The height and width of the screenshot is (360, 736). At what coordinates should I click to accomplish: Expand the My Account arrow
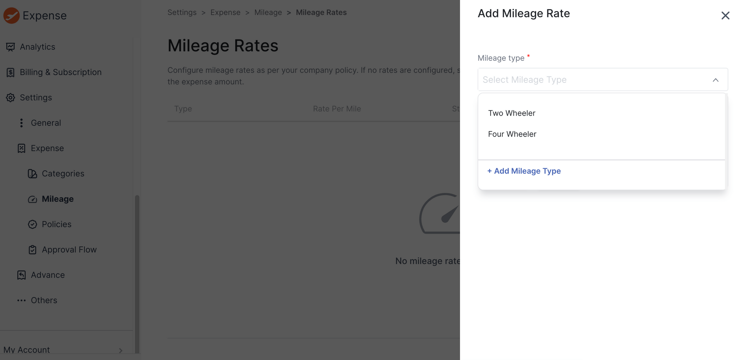[120, 350]
